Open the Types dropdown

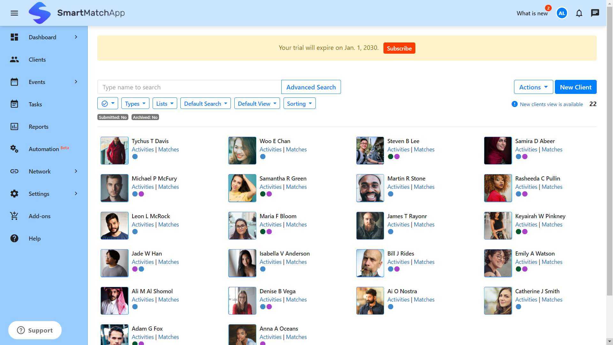135,103
